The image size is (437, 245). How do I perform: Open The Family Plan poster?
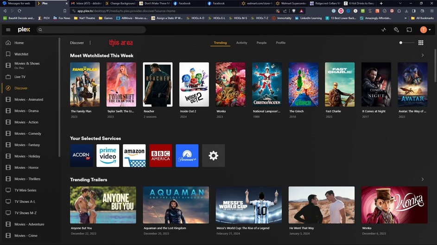(x=85, y=85)
